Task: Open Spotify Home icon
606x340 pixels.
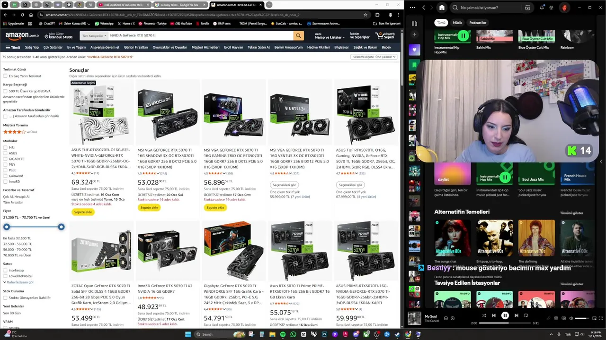Action: 442,8
